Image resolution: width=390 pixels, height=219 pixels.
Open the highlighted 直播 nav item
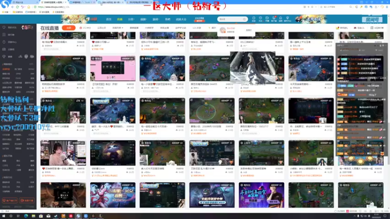pos(119,19)
